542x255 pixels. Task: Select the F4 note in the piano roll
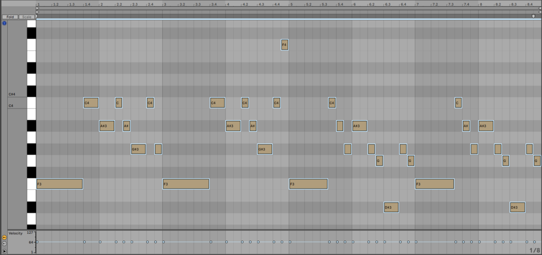coord(284,45)
